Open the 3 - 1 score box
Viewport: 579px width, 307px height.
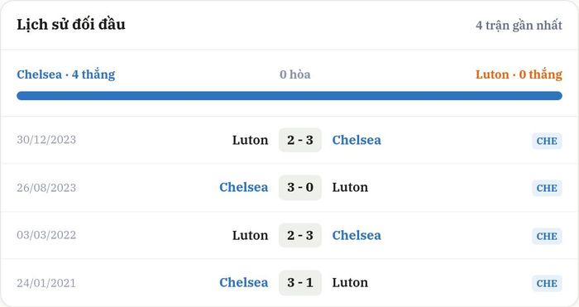pyautogui.click(x=300, y=283)
